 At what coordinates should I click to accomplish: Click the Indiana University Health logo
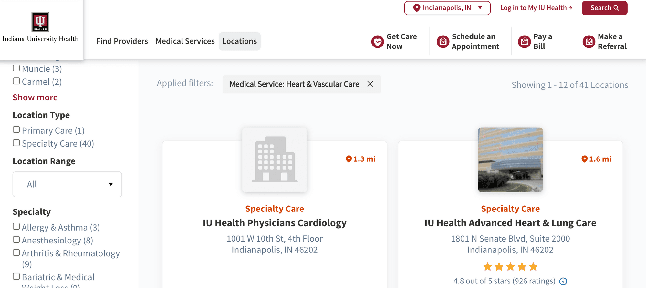click(x=40, y=27)
